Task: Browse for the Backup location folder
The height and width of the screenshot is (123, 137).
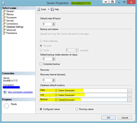Action: (x=130, y=100)
